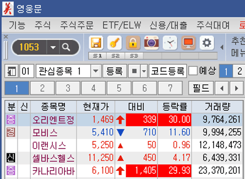Click the orange monitor screen icon
The image size is (245, 179).
(x=188, y=43)
